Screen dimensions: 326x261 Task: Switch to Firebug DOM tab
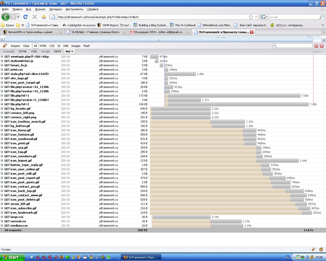click(58, 51)
